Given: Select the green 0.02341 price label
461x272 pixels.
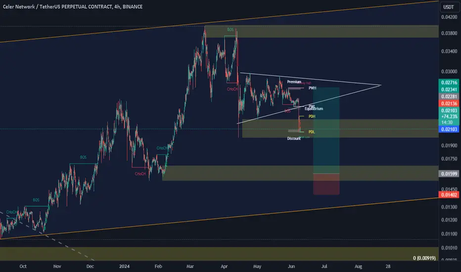Looking at the screenshot, I should click(449, 90).
